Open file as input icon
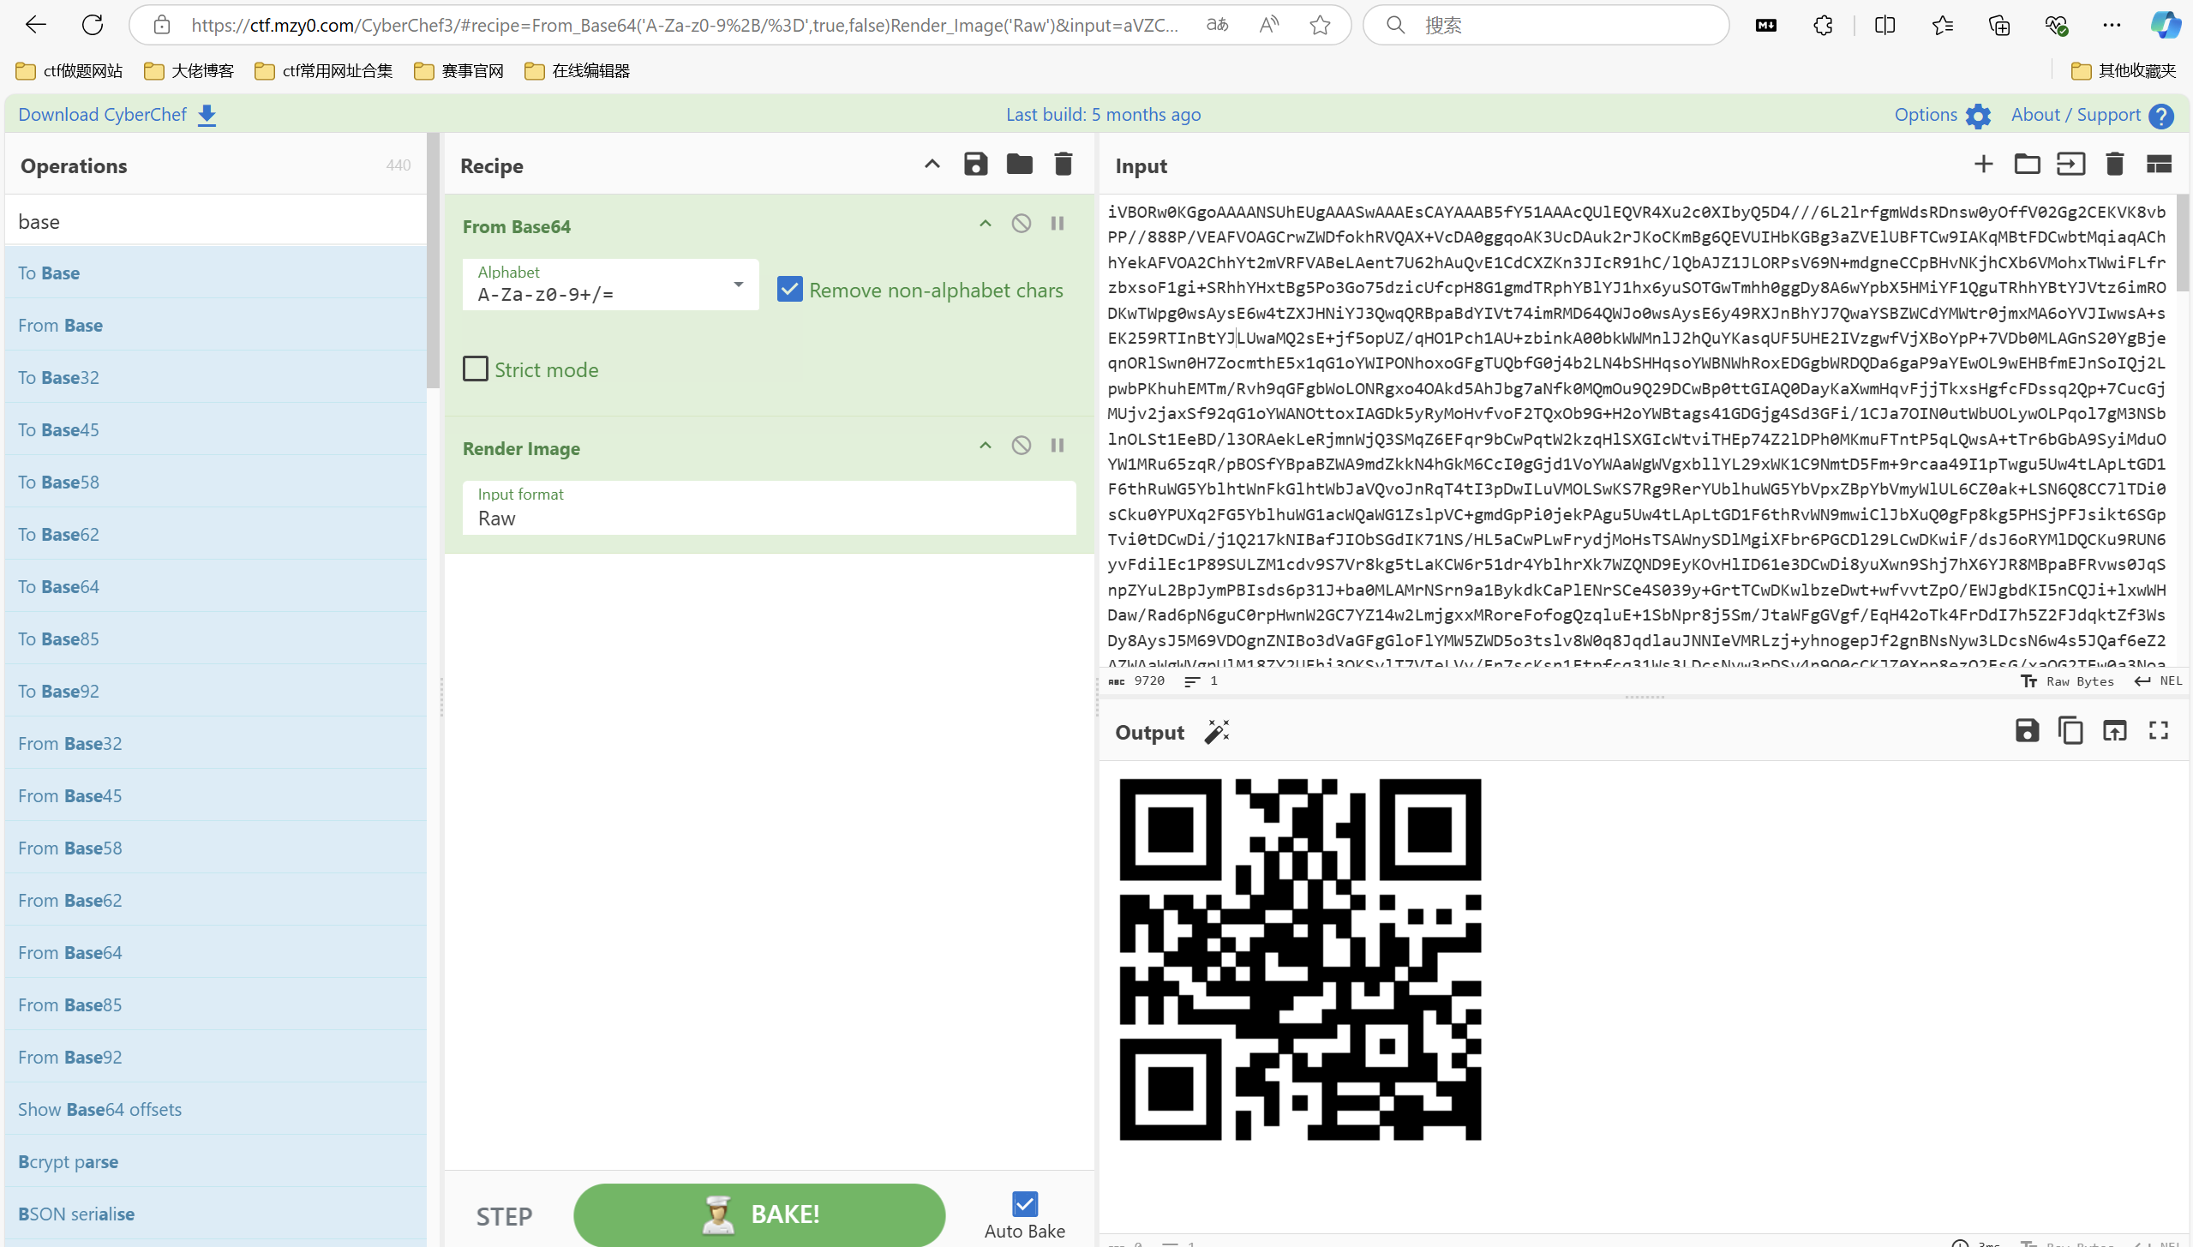This screenshot has width=2193, height=1247. [x=2070, y=164]
